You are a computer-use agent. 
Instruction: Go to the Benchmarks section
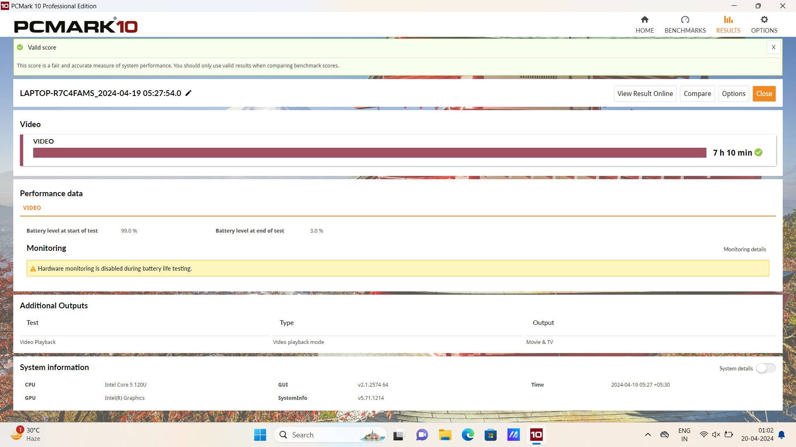pos(685,24)
